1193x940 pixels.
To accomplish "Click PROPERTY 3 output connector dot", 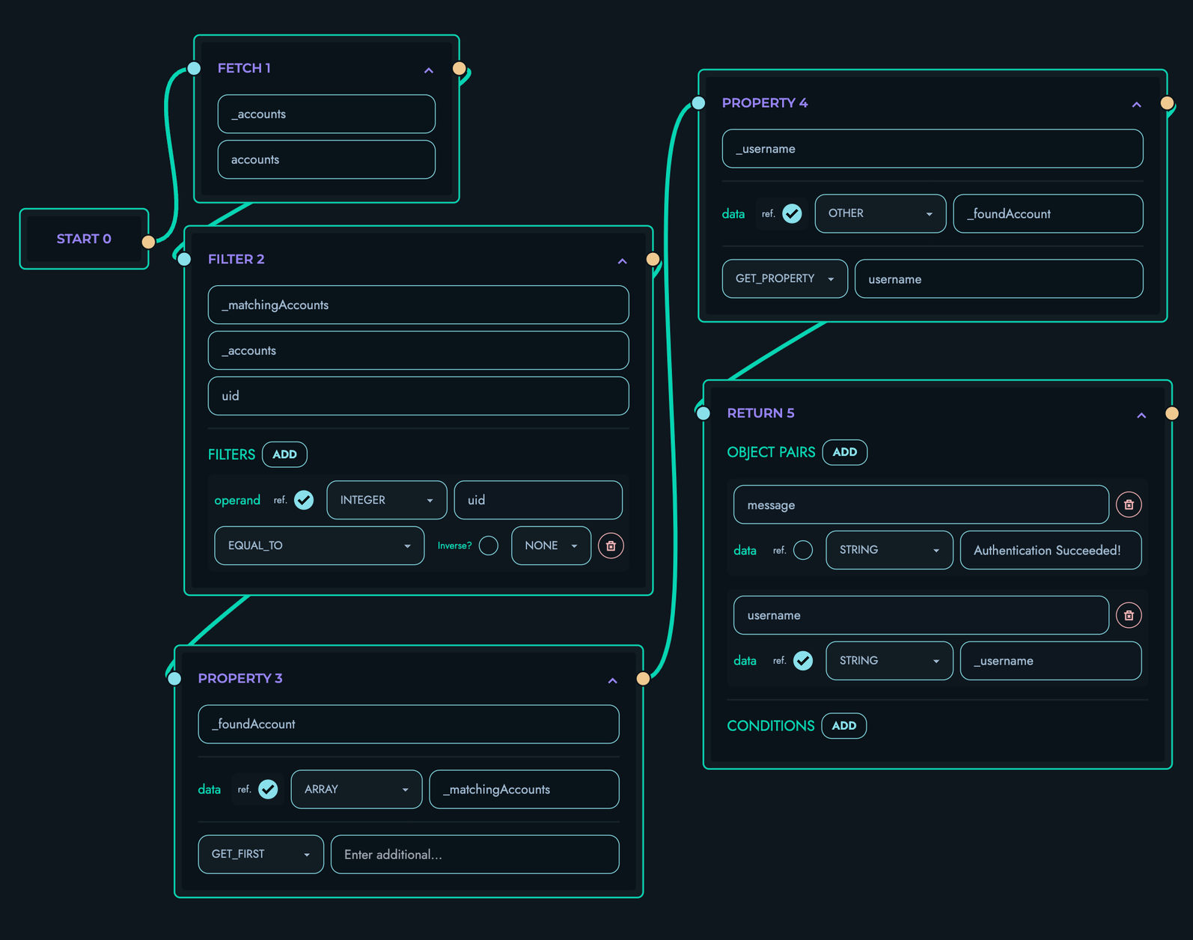I will (x=643, y=678).
